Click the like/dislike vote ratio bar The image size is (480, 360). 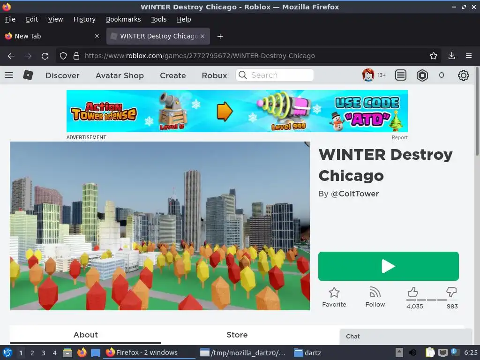click(432, 300)
